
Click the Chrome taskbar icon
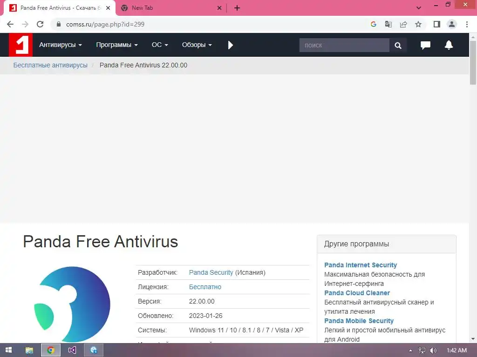(51, 350)
